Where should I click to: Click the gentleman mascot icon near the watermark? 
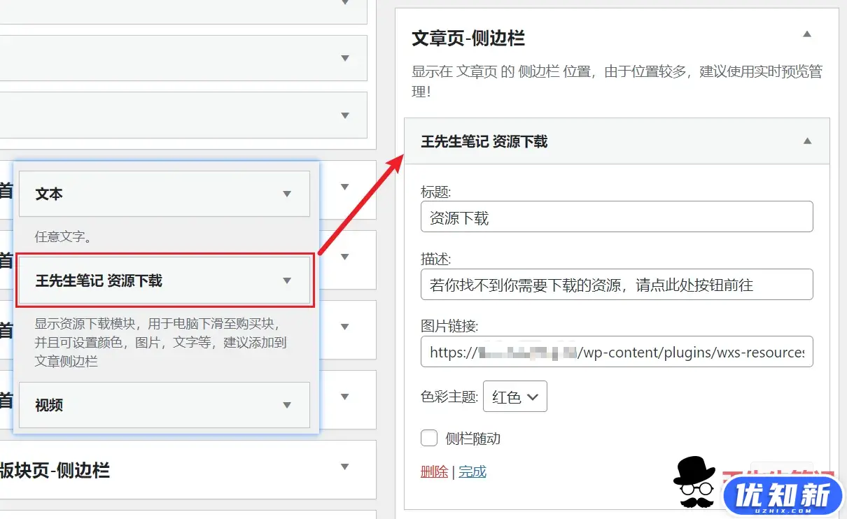pyautogui.click(x=693, y=483)
